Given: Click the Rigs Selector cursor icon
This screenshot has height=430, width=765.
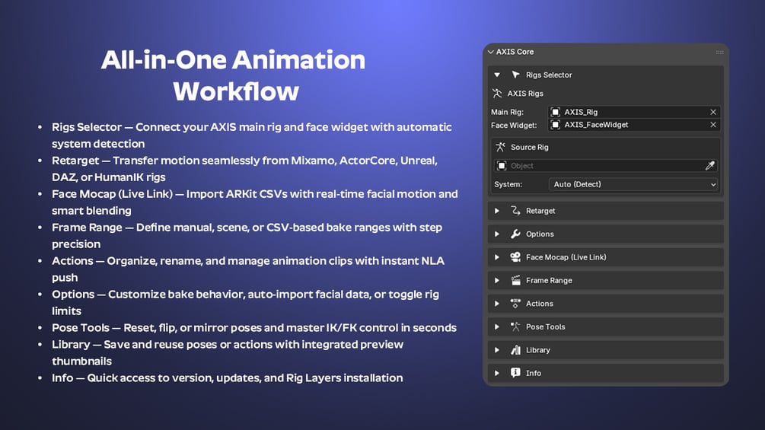Looking at the screenshot, I should pyautogui.click(x=515, y=75).
